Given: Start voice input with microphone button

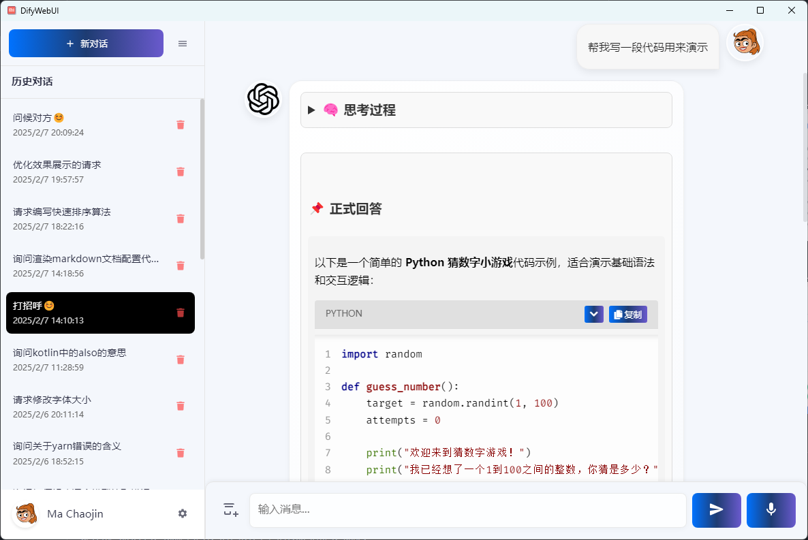Looking at the screenshot, I should pyautogui.click(x=771, y=510).
